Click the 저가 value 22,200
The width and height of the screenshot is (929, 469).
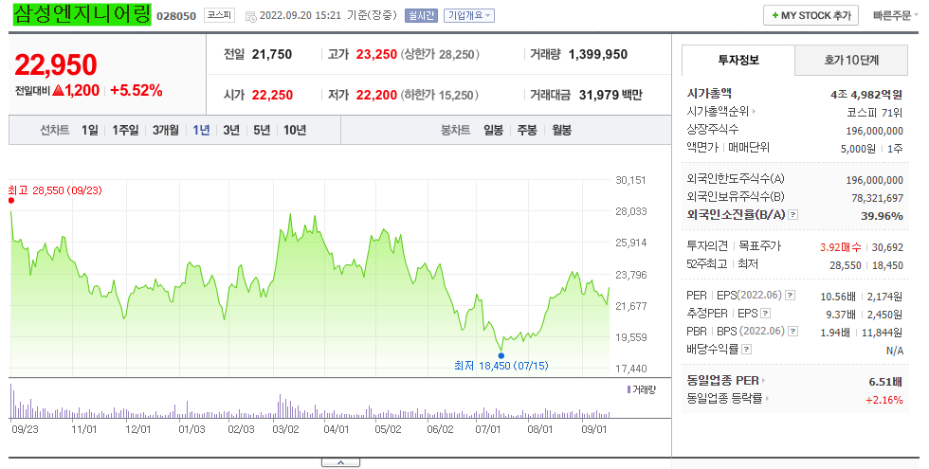pyautogui.click(x=376, y=95)
